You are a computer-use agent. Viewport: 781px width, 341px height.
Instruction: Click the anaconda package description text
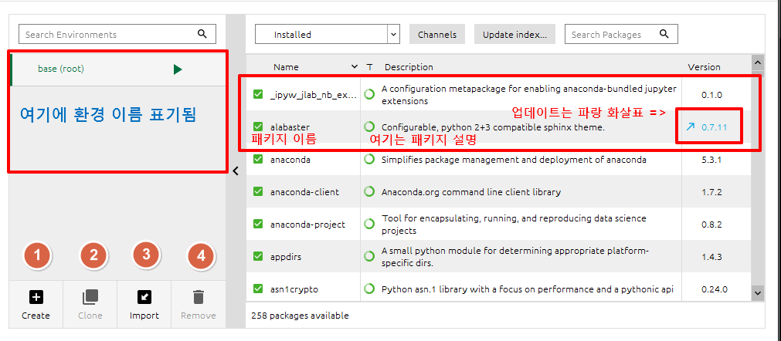click(x=514, y=160)
